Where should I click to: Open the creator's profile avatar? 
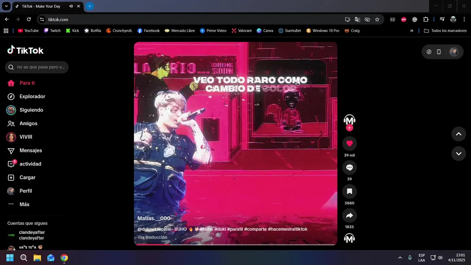[x=350, y=120]
